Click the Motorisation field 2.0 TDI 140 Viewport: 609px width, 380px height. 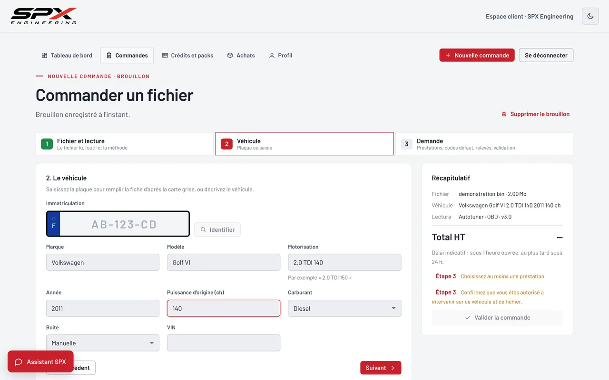coord(344,262)
